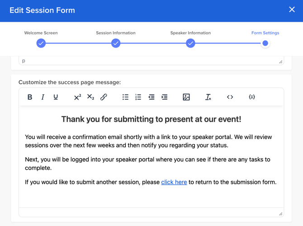Viewport: 303px width, 226px height.
Task: Decrease the text indent
Action: point(151,97)
